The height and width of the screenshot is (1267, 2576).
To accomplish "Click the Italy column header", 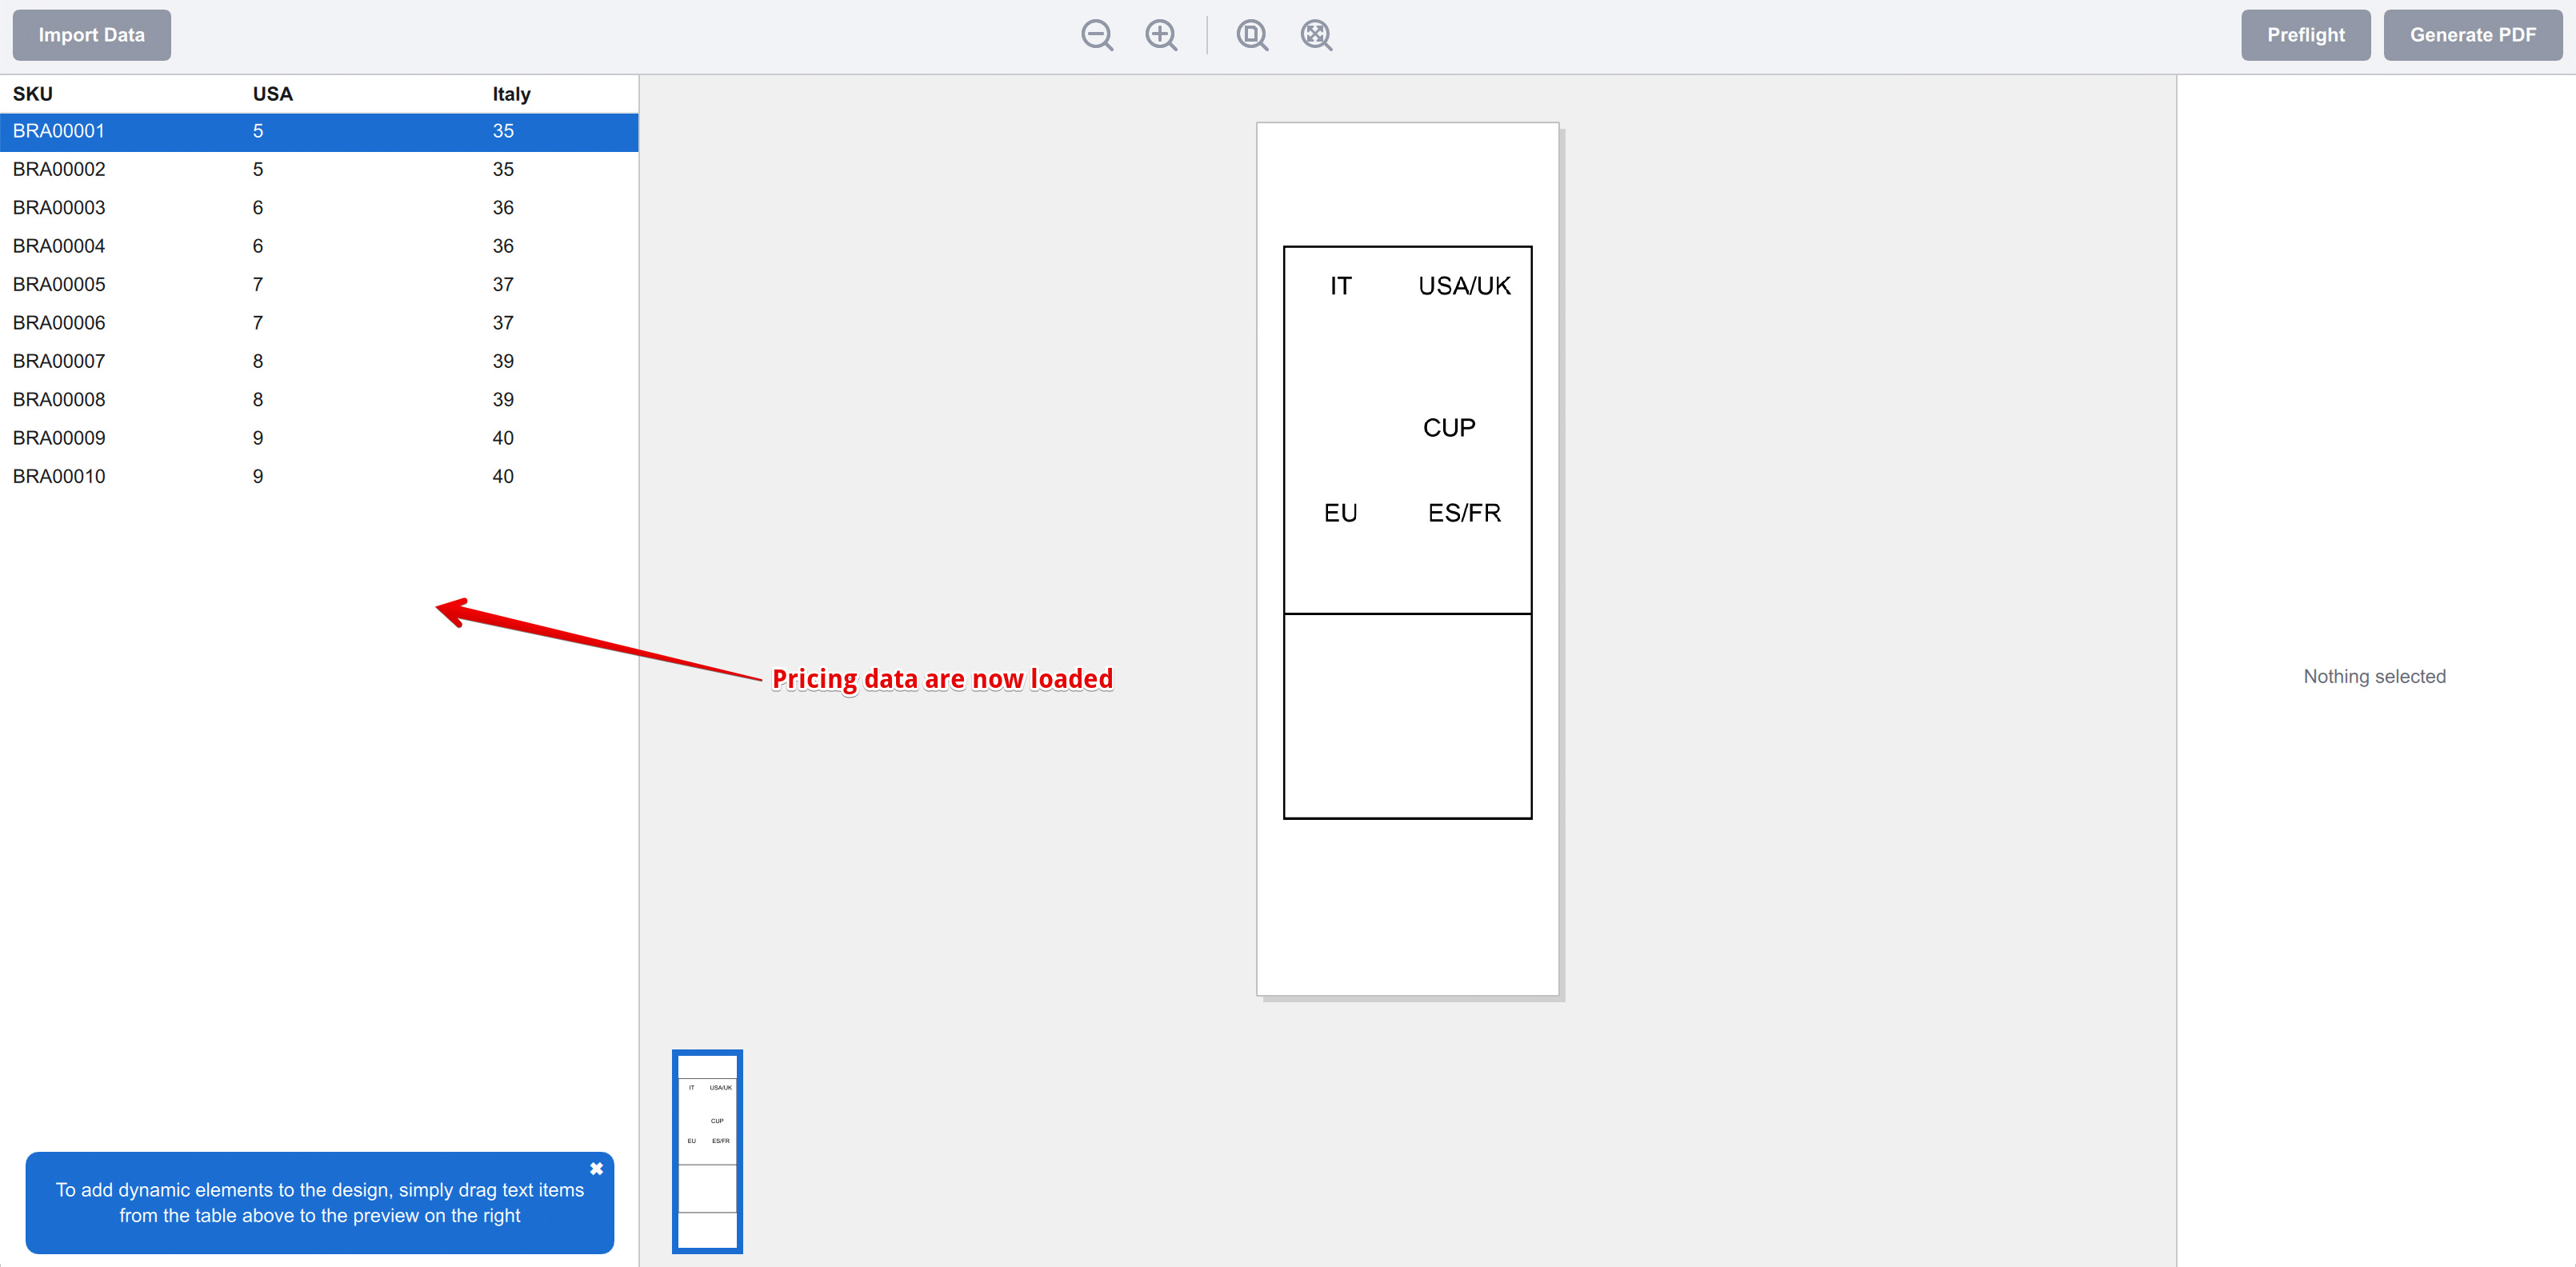I will pyautogui.click(x=510, y=93).
